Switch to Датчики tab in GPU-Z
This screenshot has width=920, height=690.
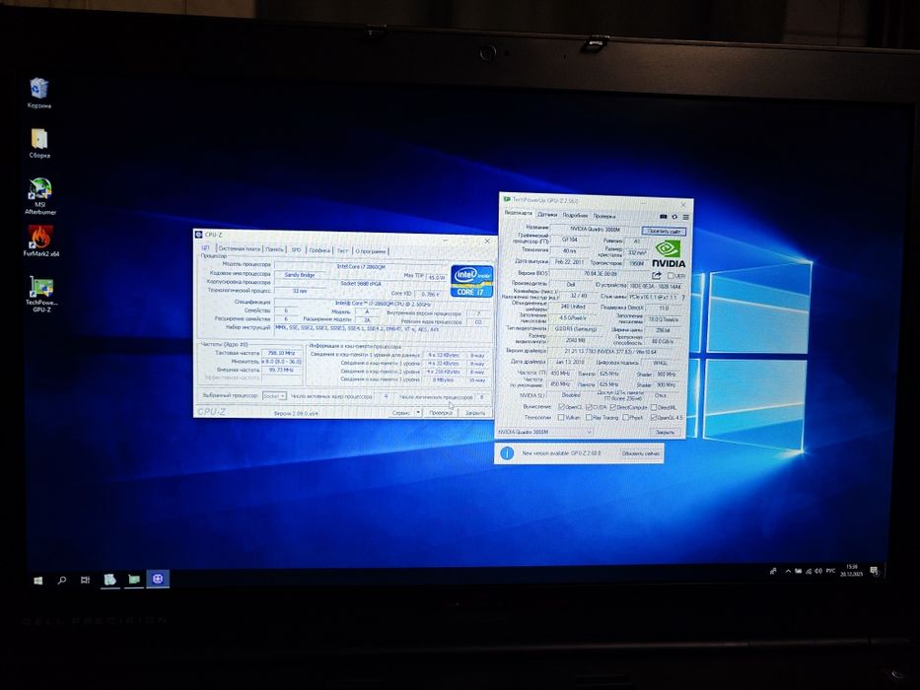tap(547, 215)
